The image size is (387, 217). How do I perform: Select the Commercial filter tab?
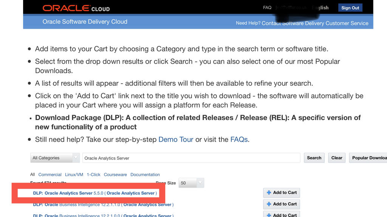(x=50, y=175)
